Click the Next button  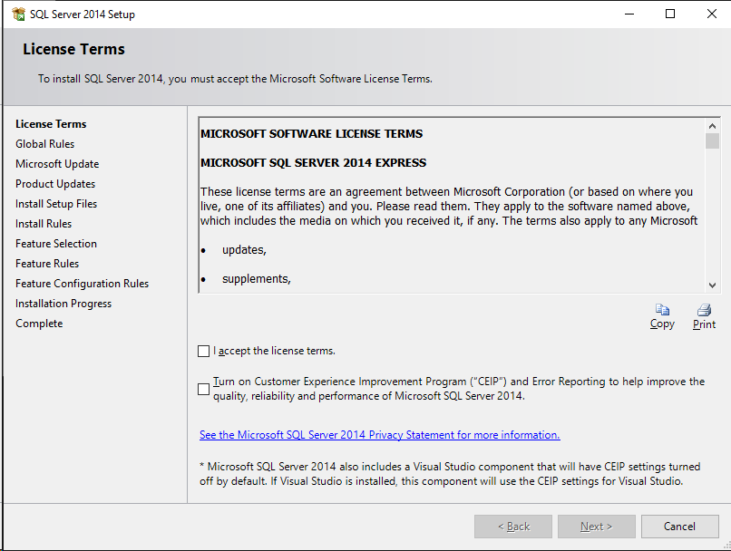(x=596, y=527)
